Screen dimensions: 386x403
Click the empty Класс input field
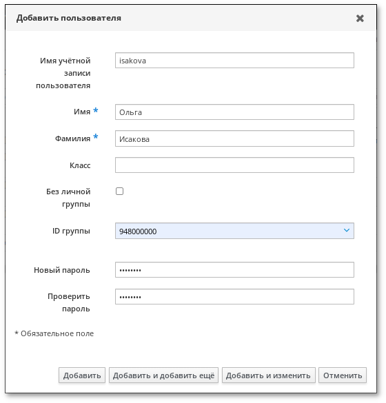pos(234,165)
